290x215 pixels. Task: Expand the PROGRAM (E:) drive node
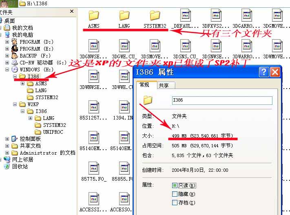click(7, 49)
